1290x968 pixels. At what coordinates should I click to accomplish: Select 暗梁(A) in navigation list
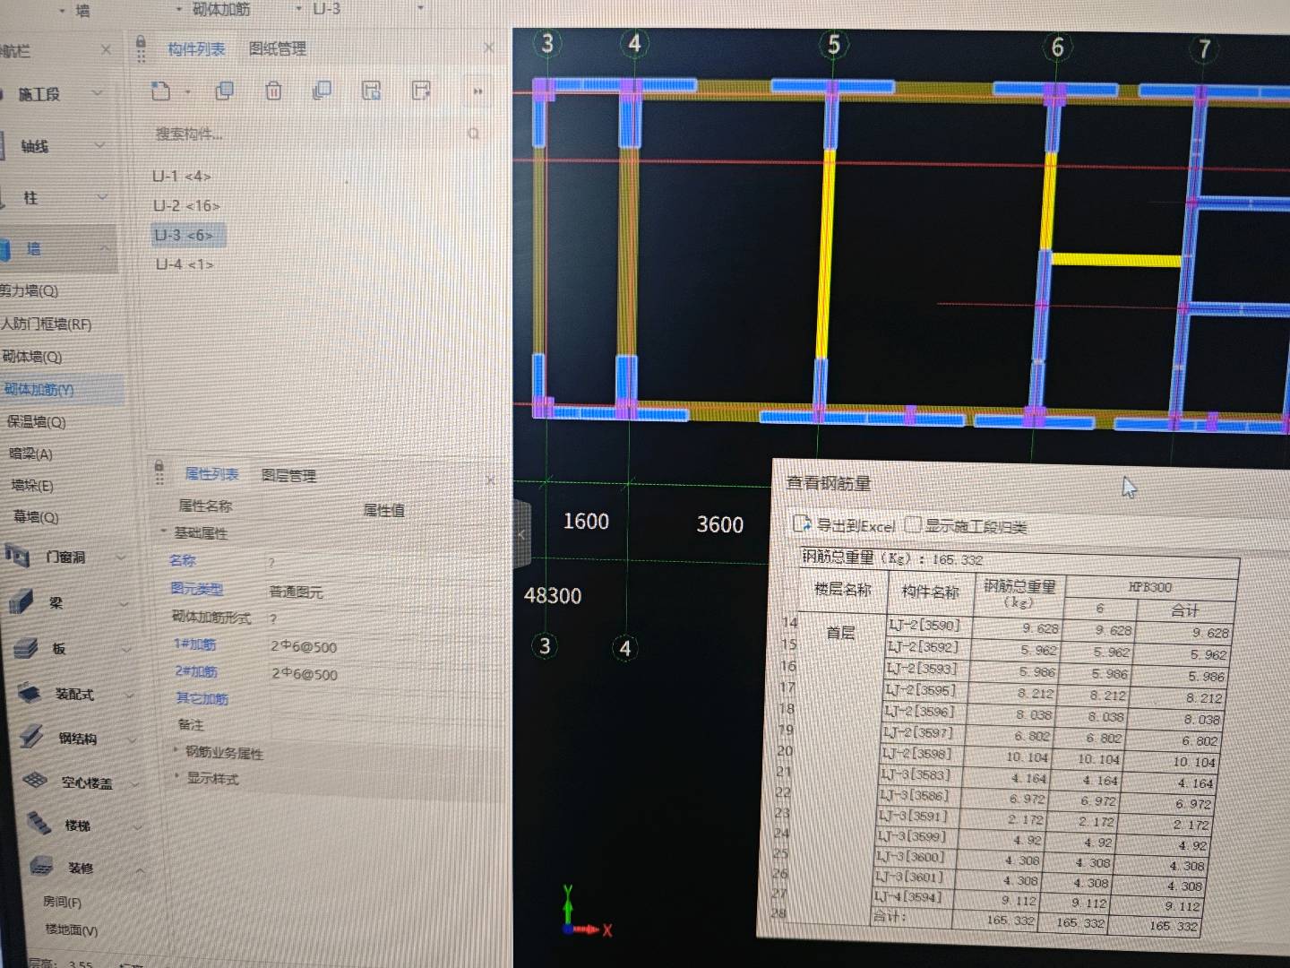tap(30, 454)
